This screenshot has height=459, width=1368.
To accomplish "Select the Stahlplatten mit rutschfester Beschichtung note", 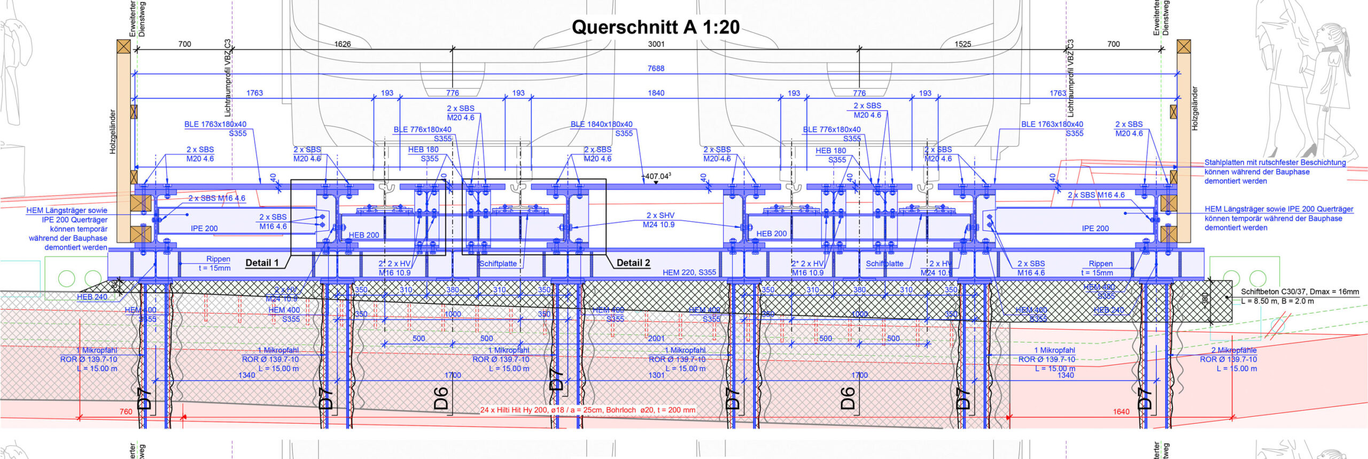I will point(1274,162).
